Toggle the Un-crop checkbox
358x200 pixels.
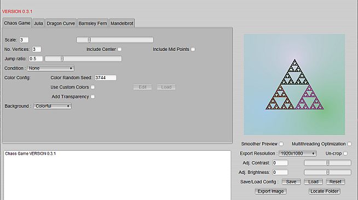(x=345, y=154)
